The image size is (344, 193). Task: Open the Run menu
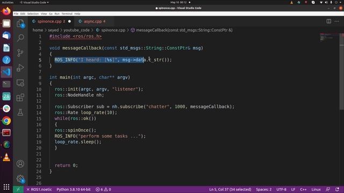57,14
